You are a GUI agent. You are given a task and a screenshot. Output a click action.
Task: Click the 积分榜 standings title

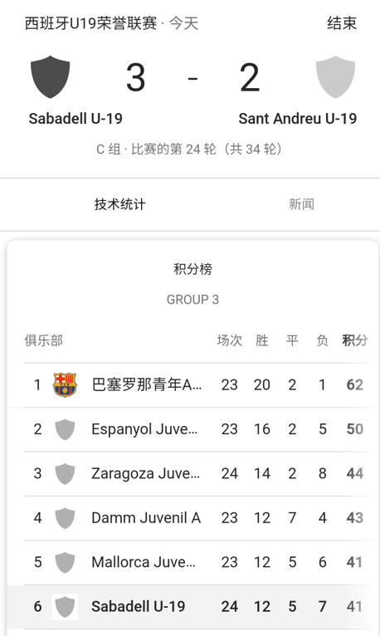tap(192, 269)
